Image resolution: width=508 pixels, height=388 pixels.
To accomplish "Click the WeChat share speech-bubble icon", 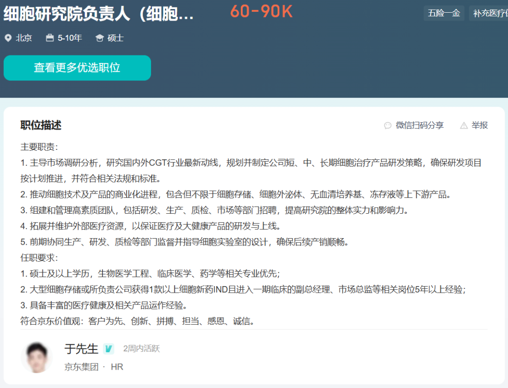I will tap(388, 125).
